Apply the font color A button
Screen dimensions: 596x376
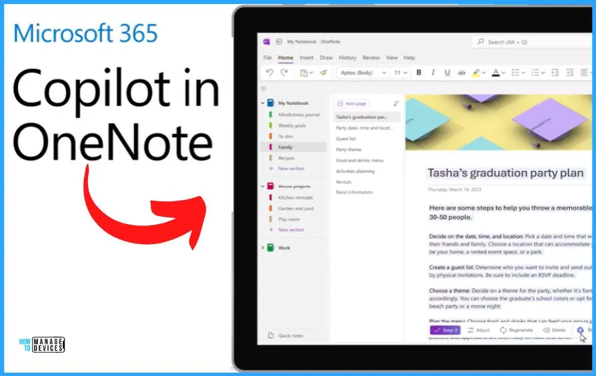click(495, 73)
